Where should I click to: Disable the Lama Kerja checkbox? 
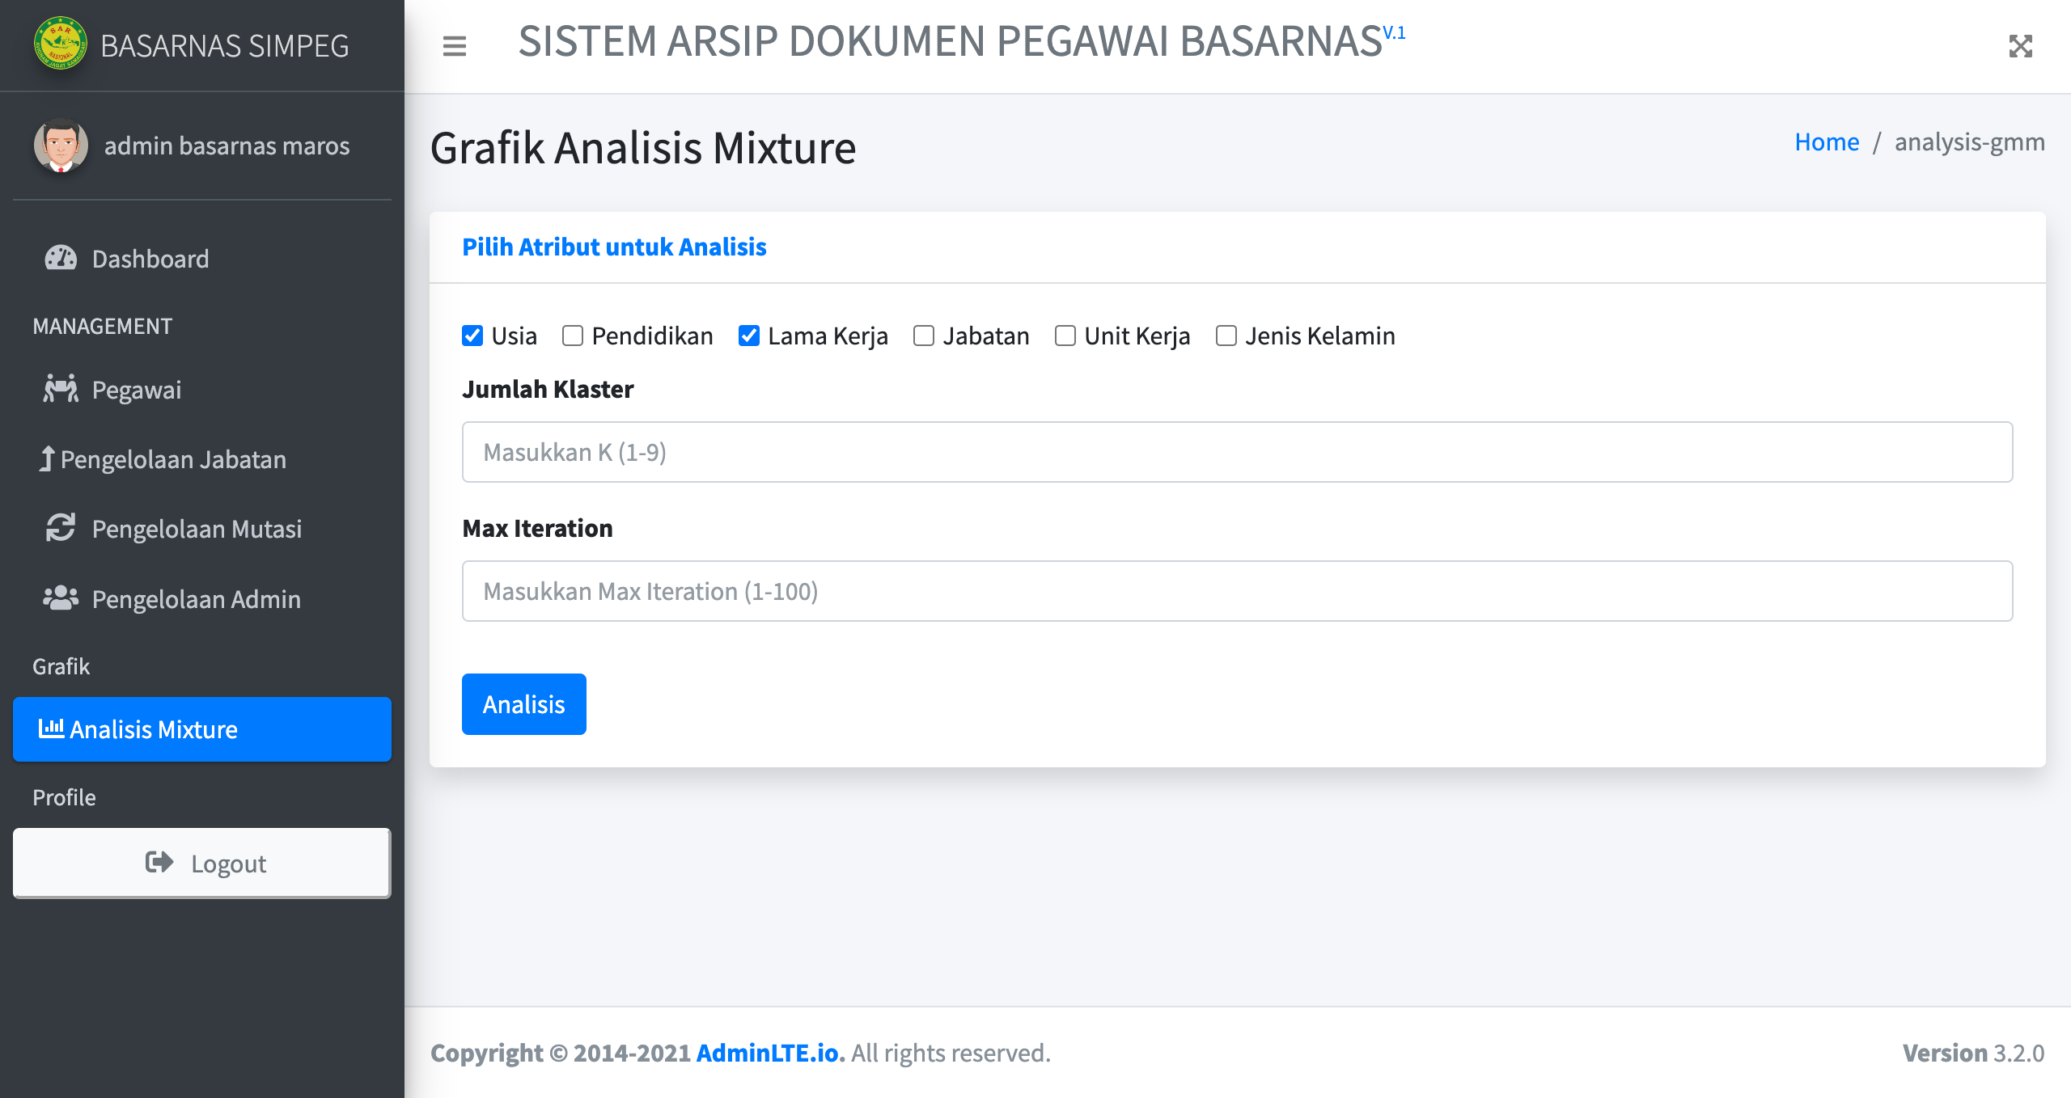[x=749, y=336]
